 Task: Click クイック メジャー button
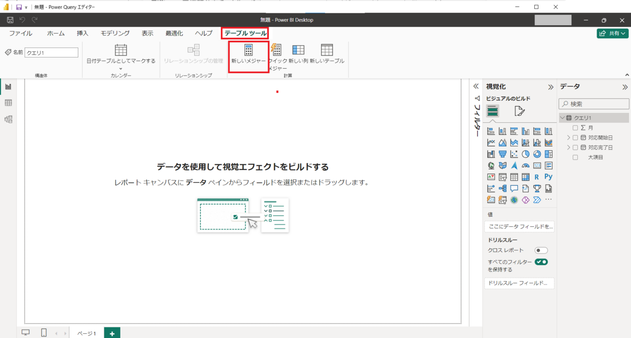[277, 57]
